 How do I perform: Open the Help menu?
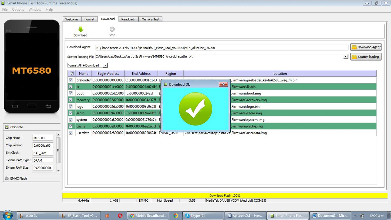[x=49, y=9]
